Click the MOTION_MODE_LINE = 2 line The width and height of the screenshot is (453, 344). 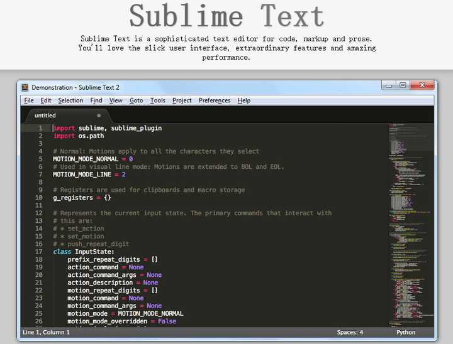tap(89, 175)
